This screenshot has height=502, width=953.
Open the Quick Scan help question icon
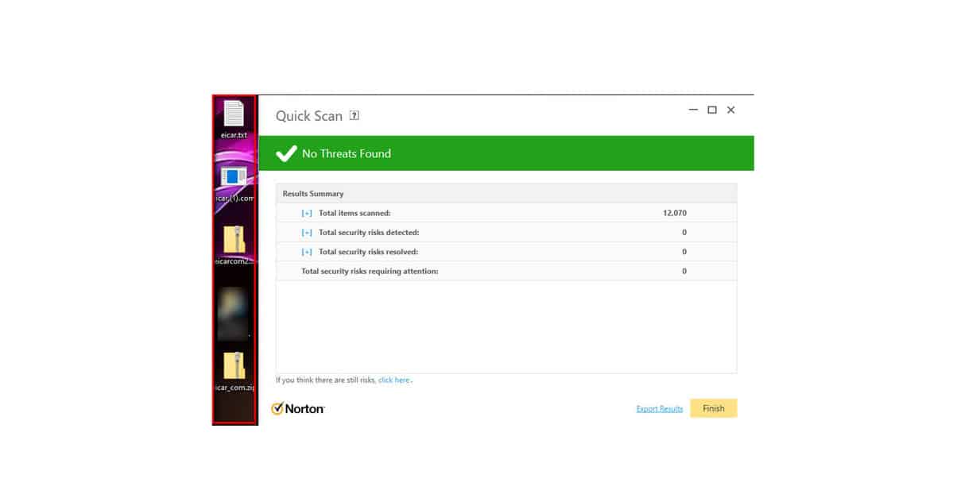click(354, 115)
